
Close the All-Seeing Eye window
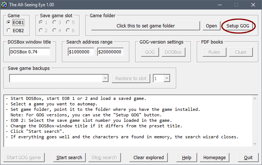[253, 5]
